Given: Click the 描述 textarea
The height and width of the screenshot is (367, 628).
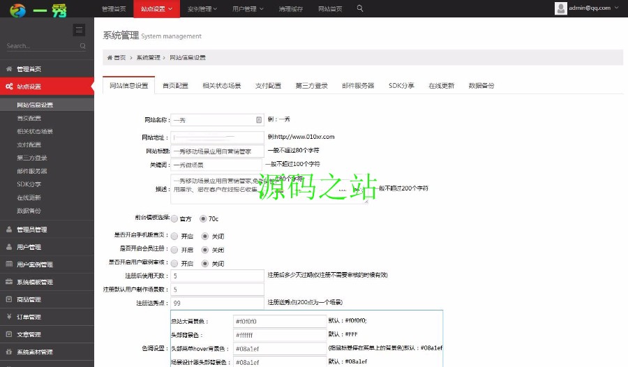Looking at the screenshot, I should point(269,188).
